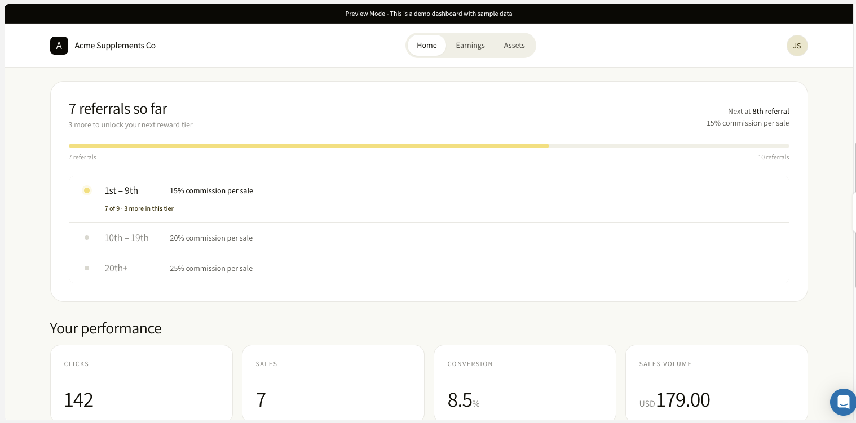Open the JS user avatar menu
Image resolution: width=856 pixels, height=423 pixels.
(797, 46)
